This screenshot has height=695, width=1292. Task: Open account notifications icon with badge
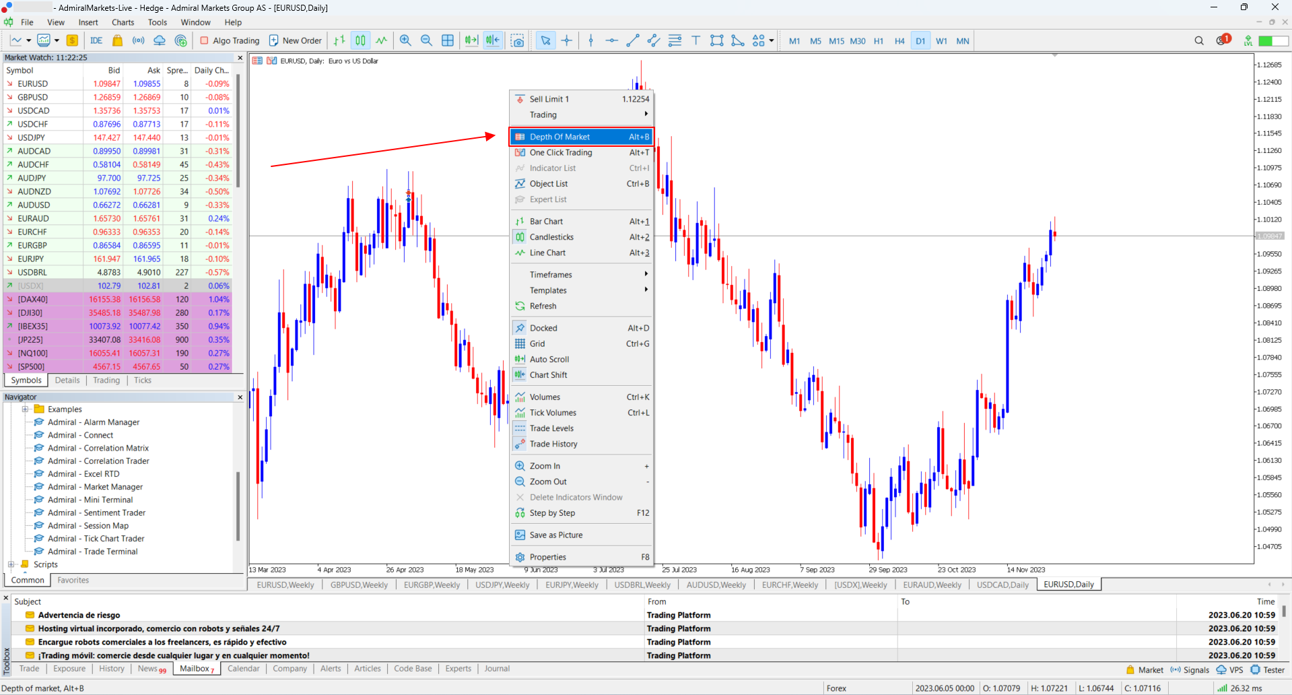tap(1223, 40)
